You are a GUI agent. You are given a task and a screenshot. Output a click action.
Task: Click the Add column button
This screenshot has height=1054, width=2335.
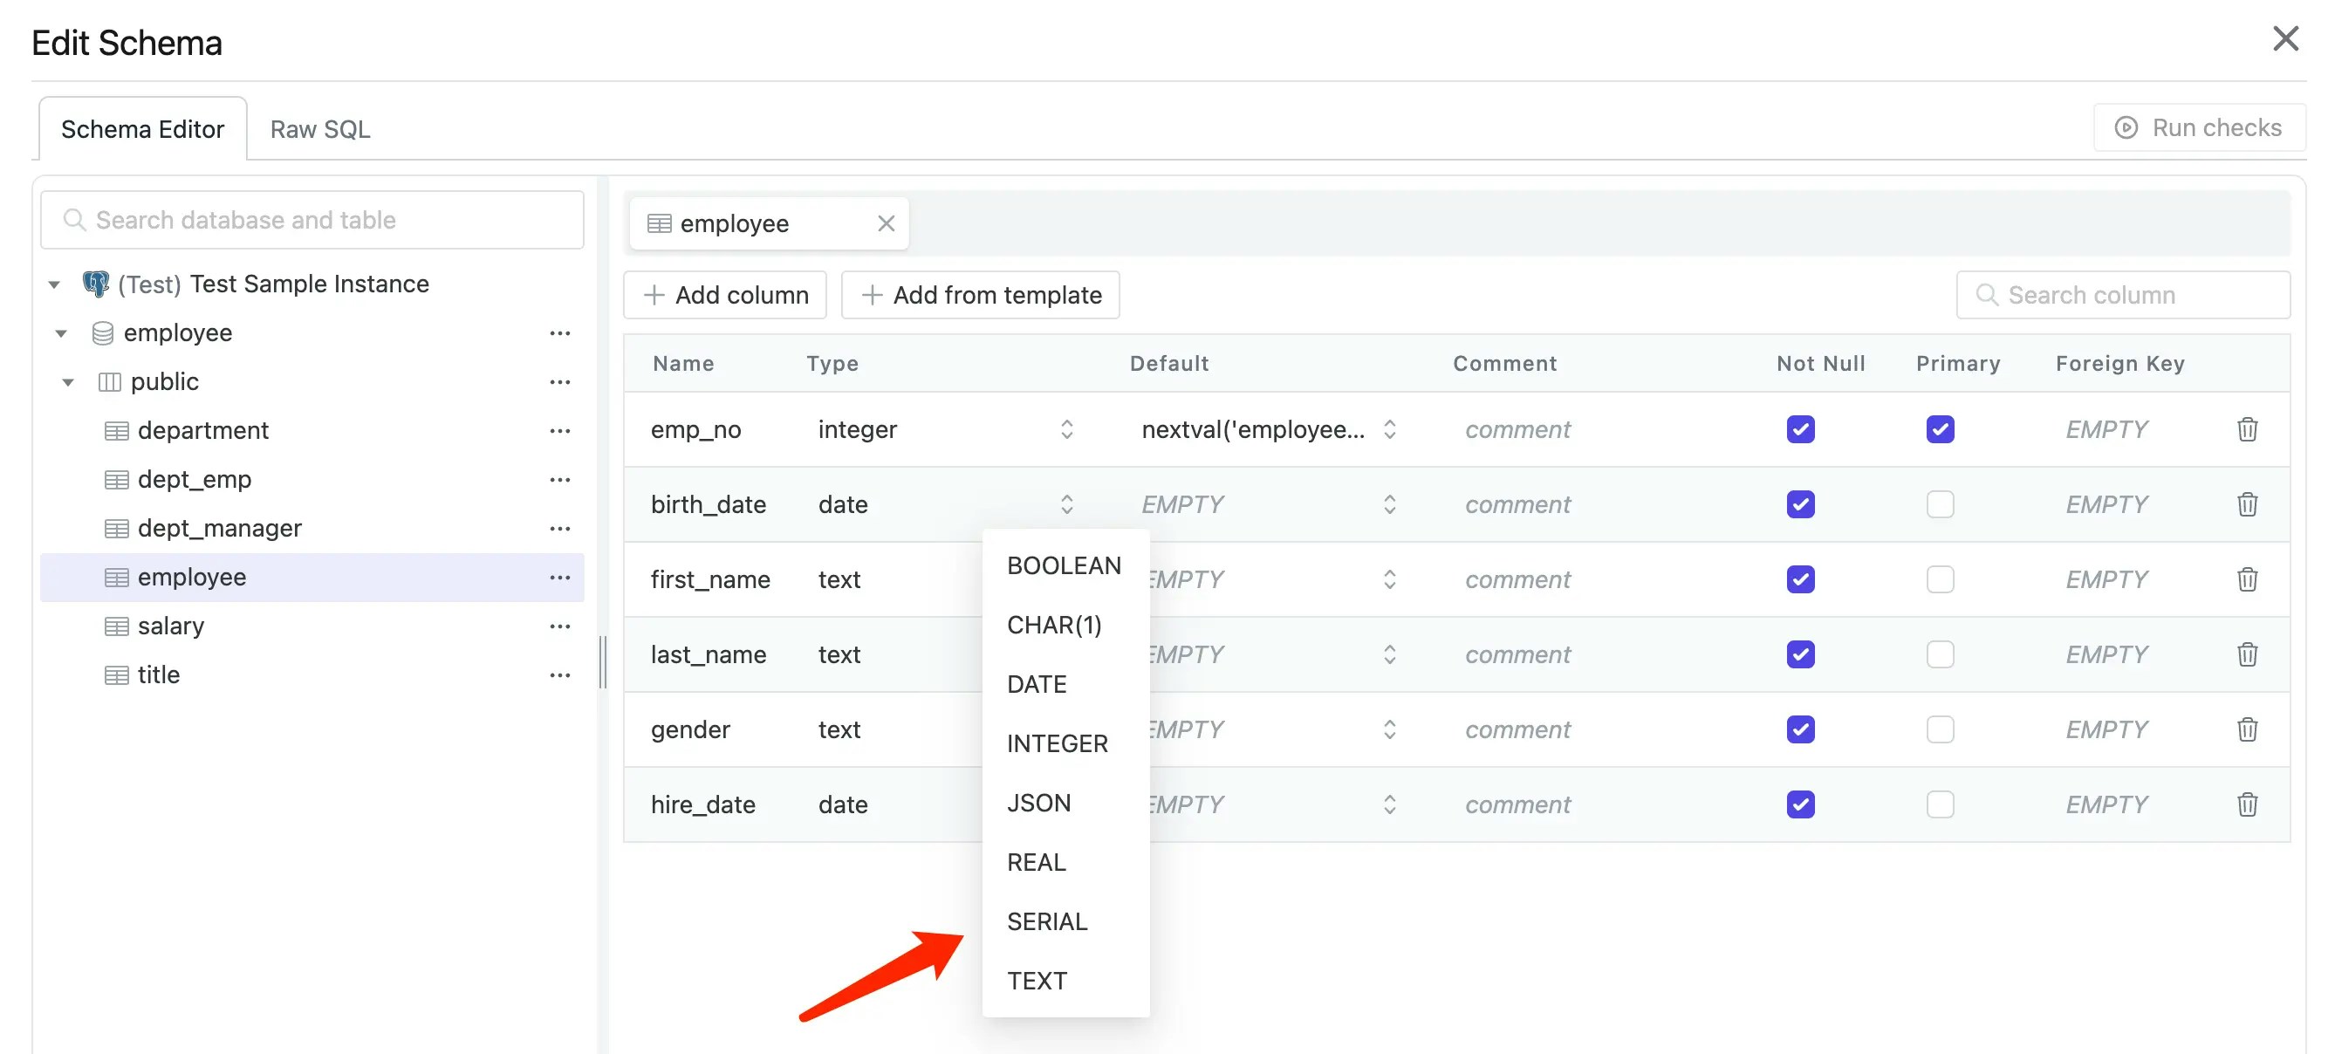pos(725,296)
